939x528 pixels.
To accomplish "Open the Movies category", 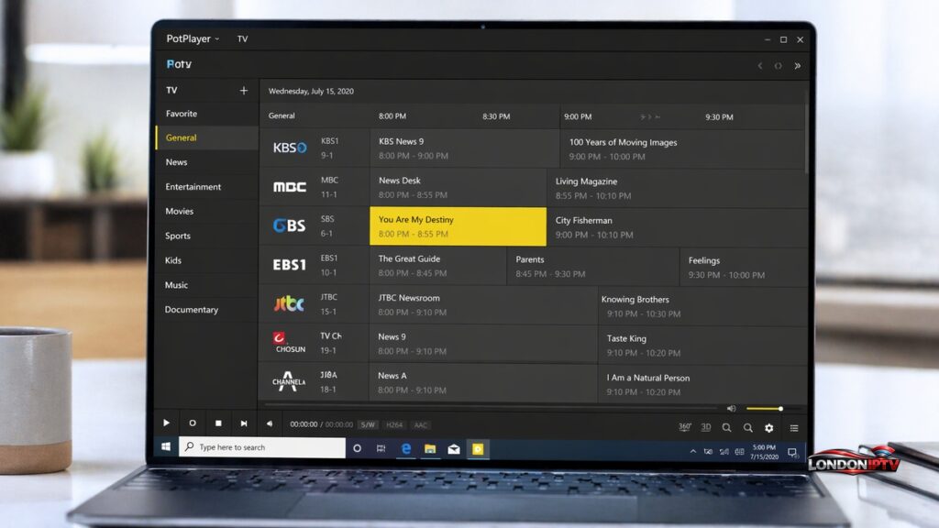I will coord(206,212).
